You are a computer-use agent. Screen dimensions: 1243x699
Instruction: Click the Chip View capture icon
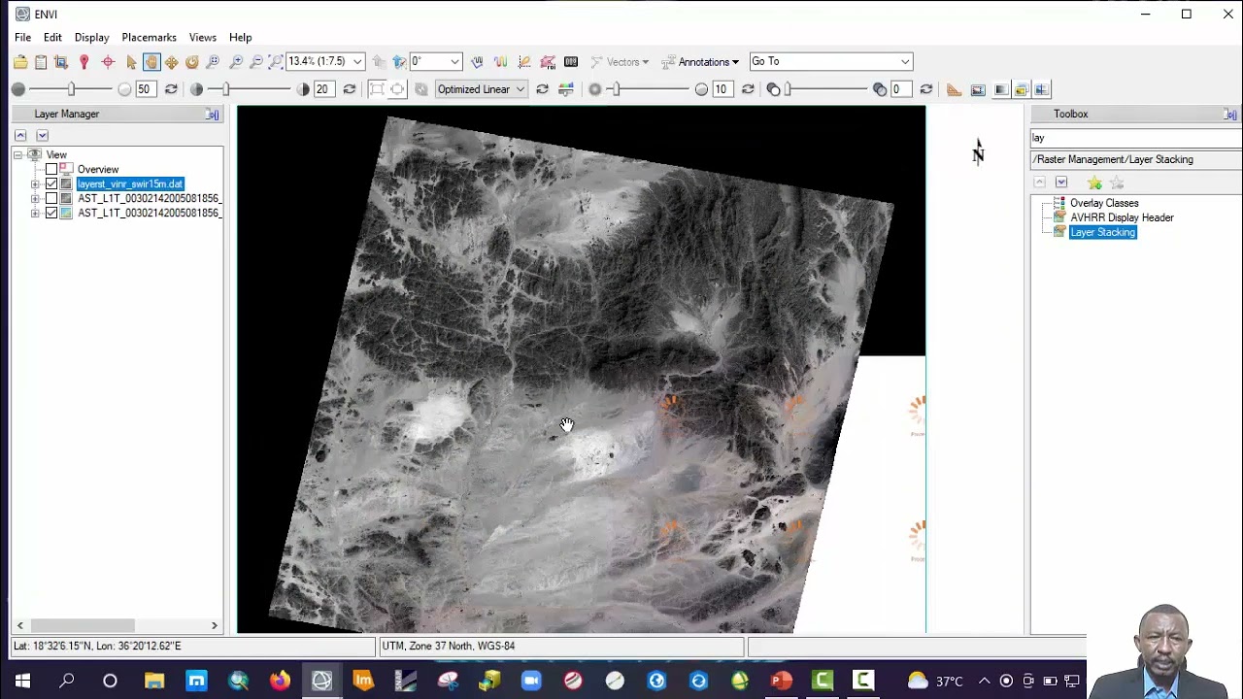(x=61, y=62)
